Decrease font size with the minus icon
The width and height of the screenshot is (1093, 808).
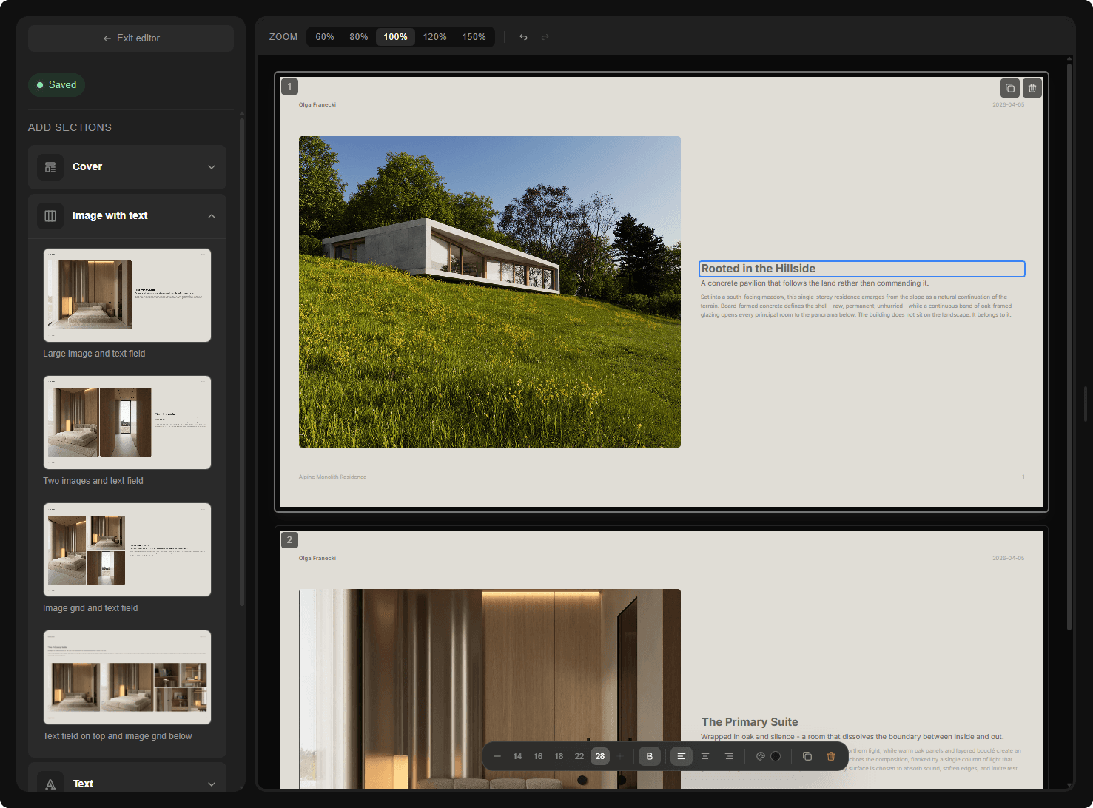(x=497, y=756)
